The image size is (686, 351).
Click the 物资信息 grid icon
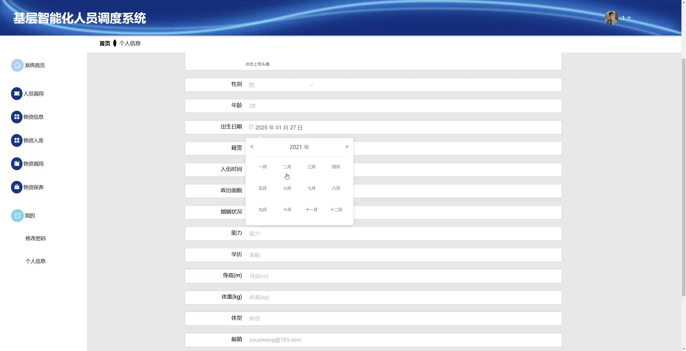click(x=17, y=117)
